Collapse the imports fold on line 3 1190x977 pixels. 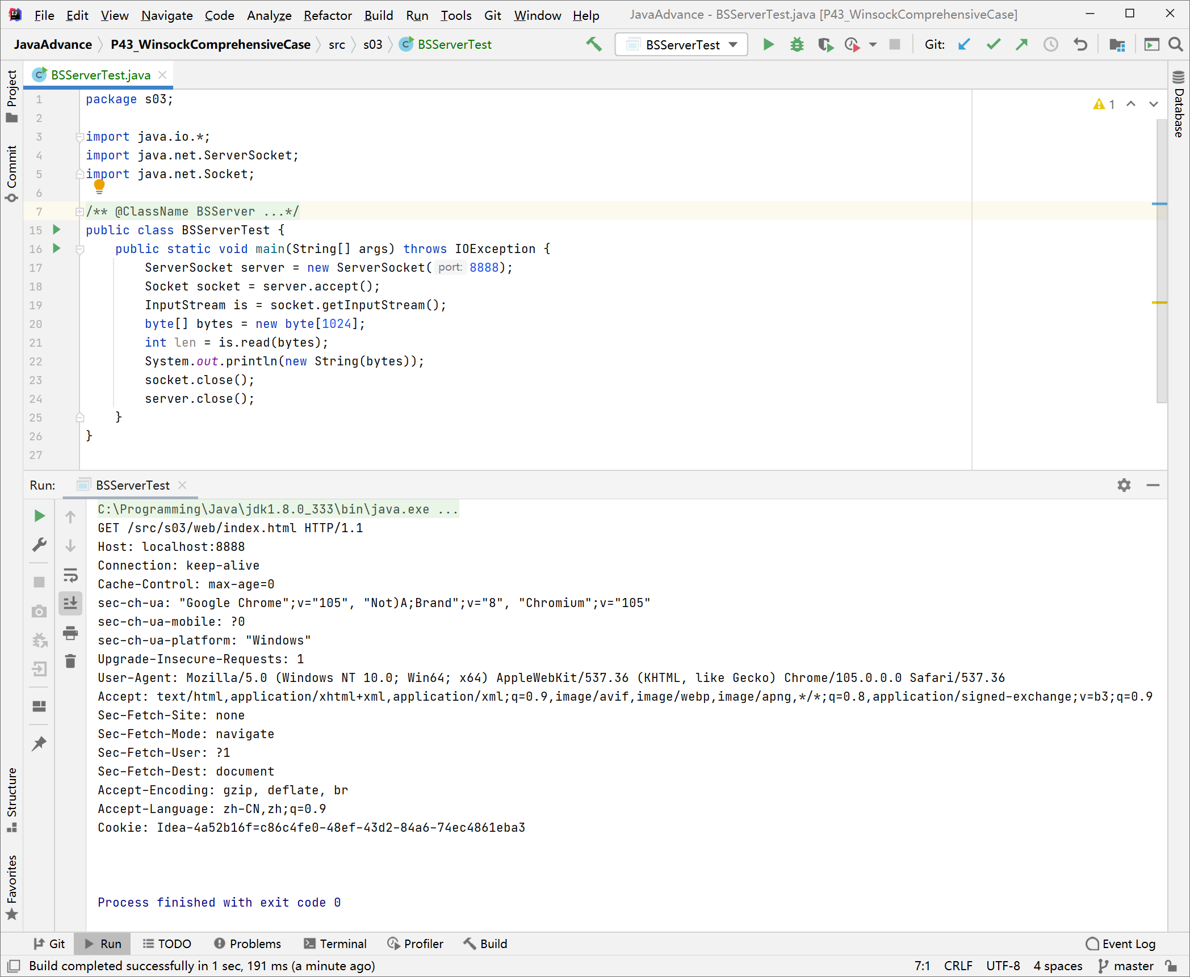click(79, 137)
